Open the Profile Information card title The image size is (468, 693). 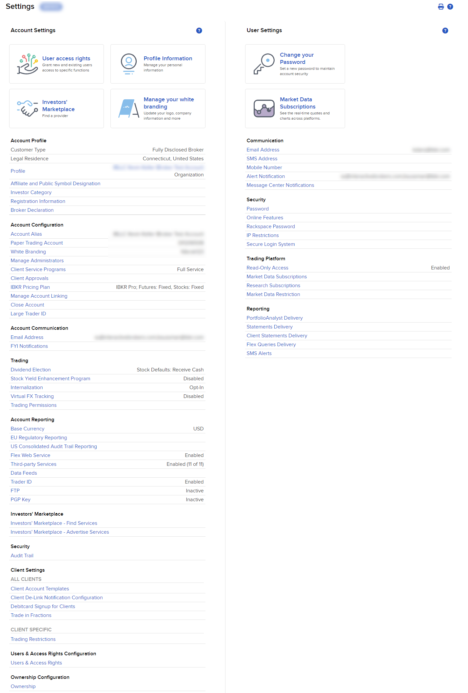(x=168, y=58)
